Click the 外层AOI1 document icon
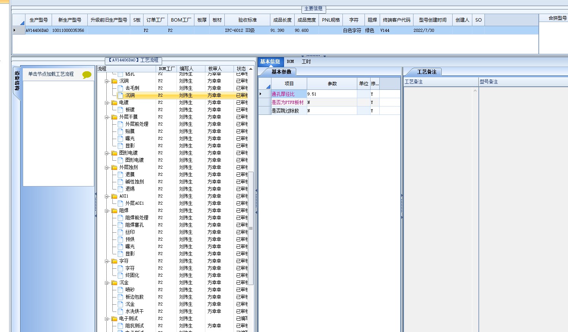 tap(120, 204)
